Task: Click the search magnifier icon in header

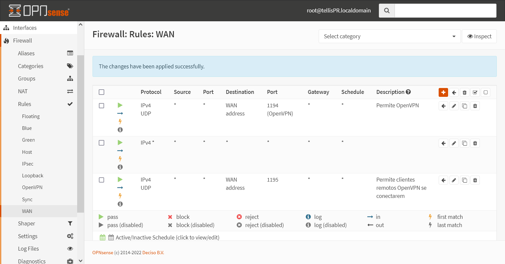Action: pyautogui.click(x=387, y=11)
